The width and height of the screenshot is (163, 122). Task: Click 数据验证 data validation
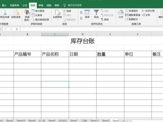pos(132,19)
